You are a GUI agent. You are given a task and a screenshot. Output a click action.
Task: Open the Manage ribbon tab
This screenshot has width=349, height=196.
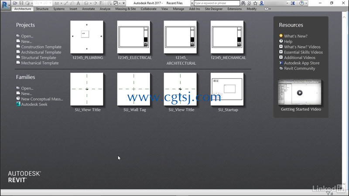pyautogui.click(x=178, y=9)
